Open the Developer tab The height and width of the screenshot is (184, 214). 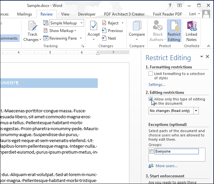87,14
